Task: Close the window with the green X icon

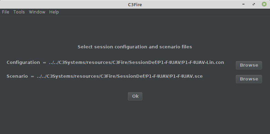Action: 264,4
